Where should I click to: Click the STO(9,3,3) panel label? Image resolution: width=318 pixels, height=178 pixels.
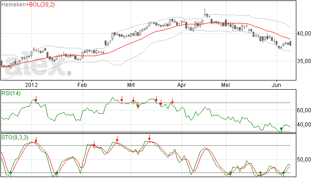(15, 138)
